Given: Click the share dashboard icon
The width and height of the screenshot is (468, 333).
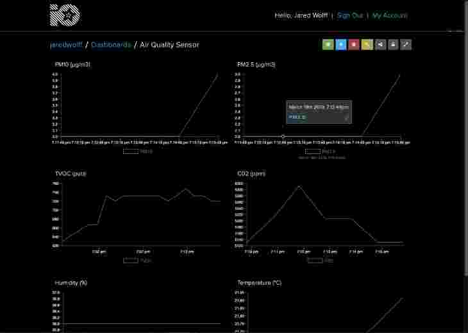Looking at the screenshot, I should pos(380,45).
